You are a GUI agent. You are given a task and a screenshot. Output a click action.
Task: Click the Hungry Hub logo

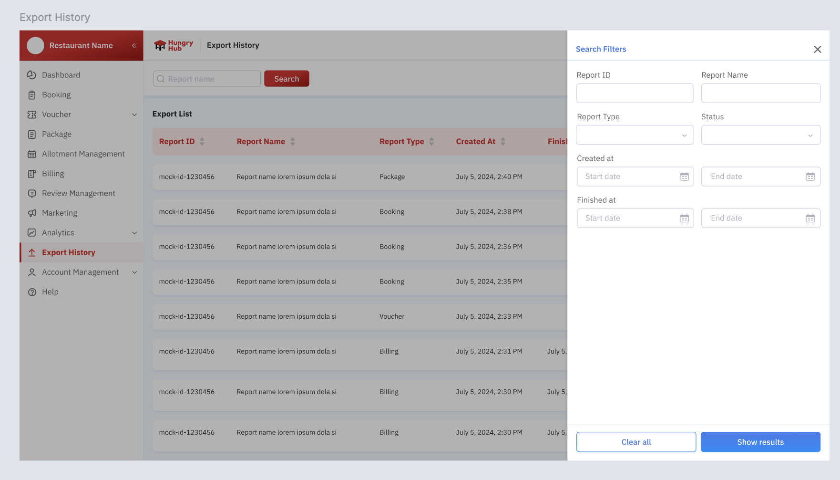174,45
